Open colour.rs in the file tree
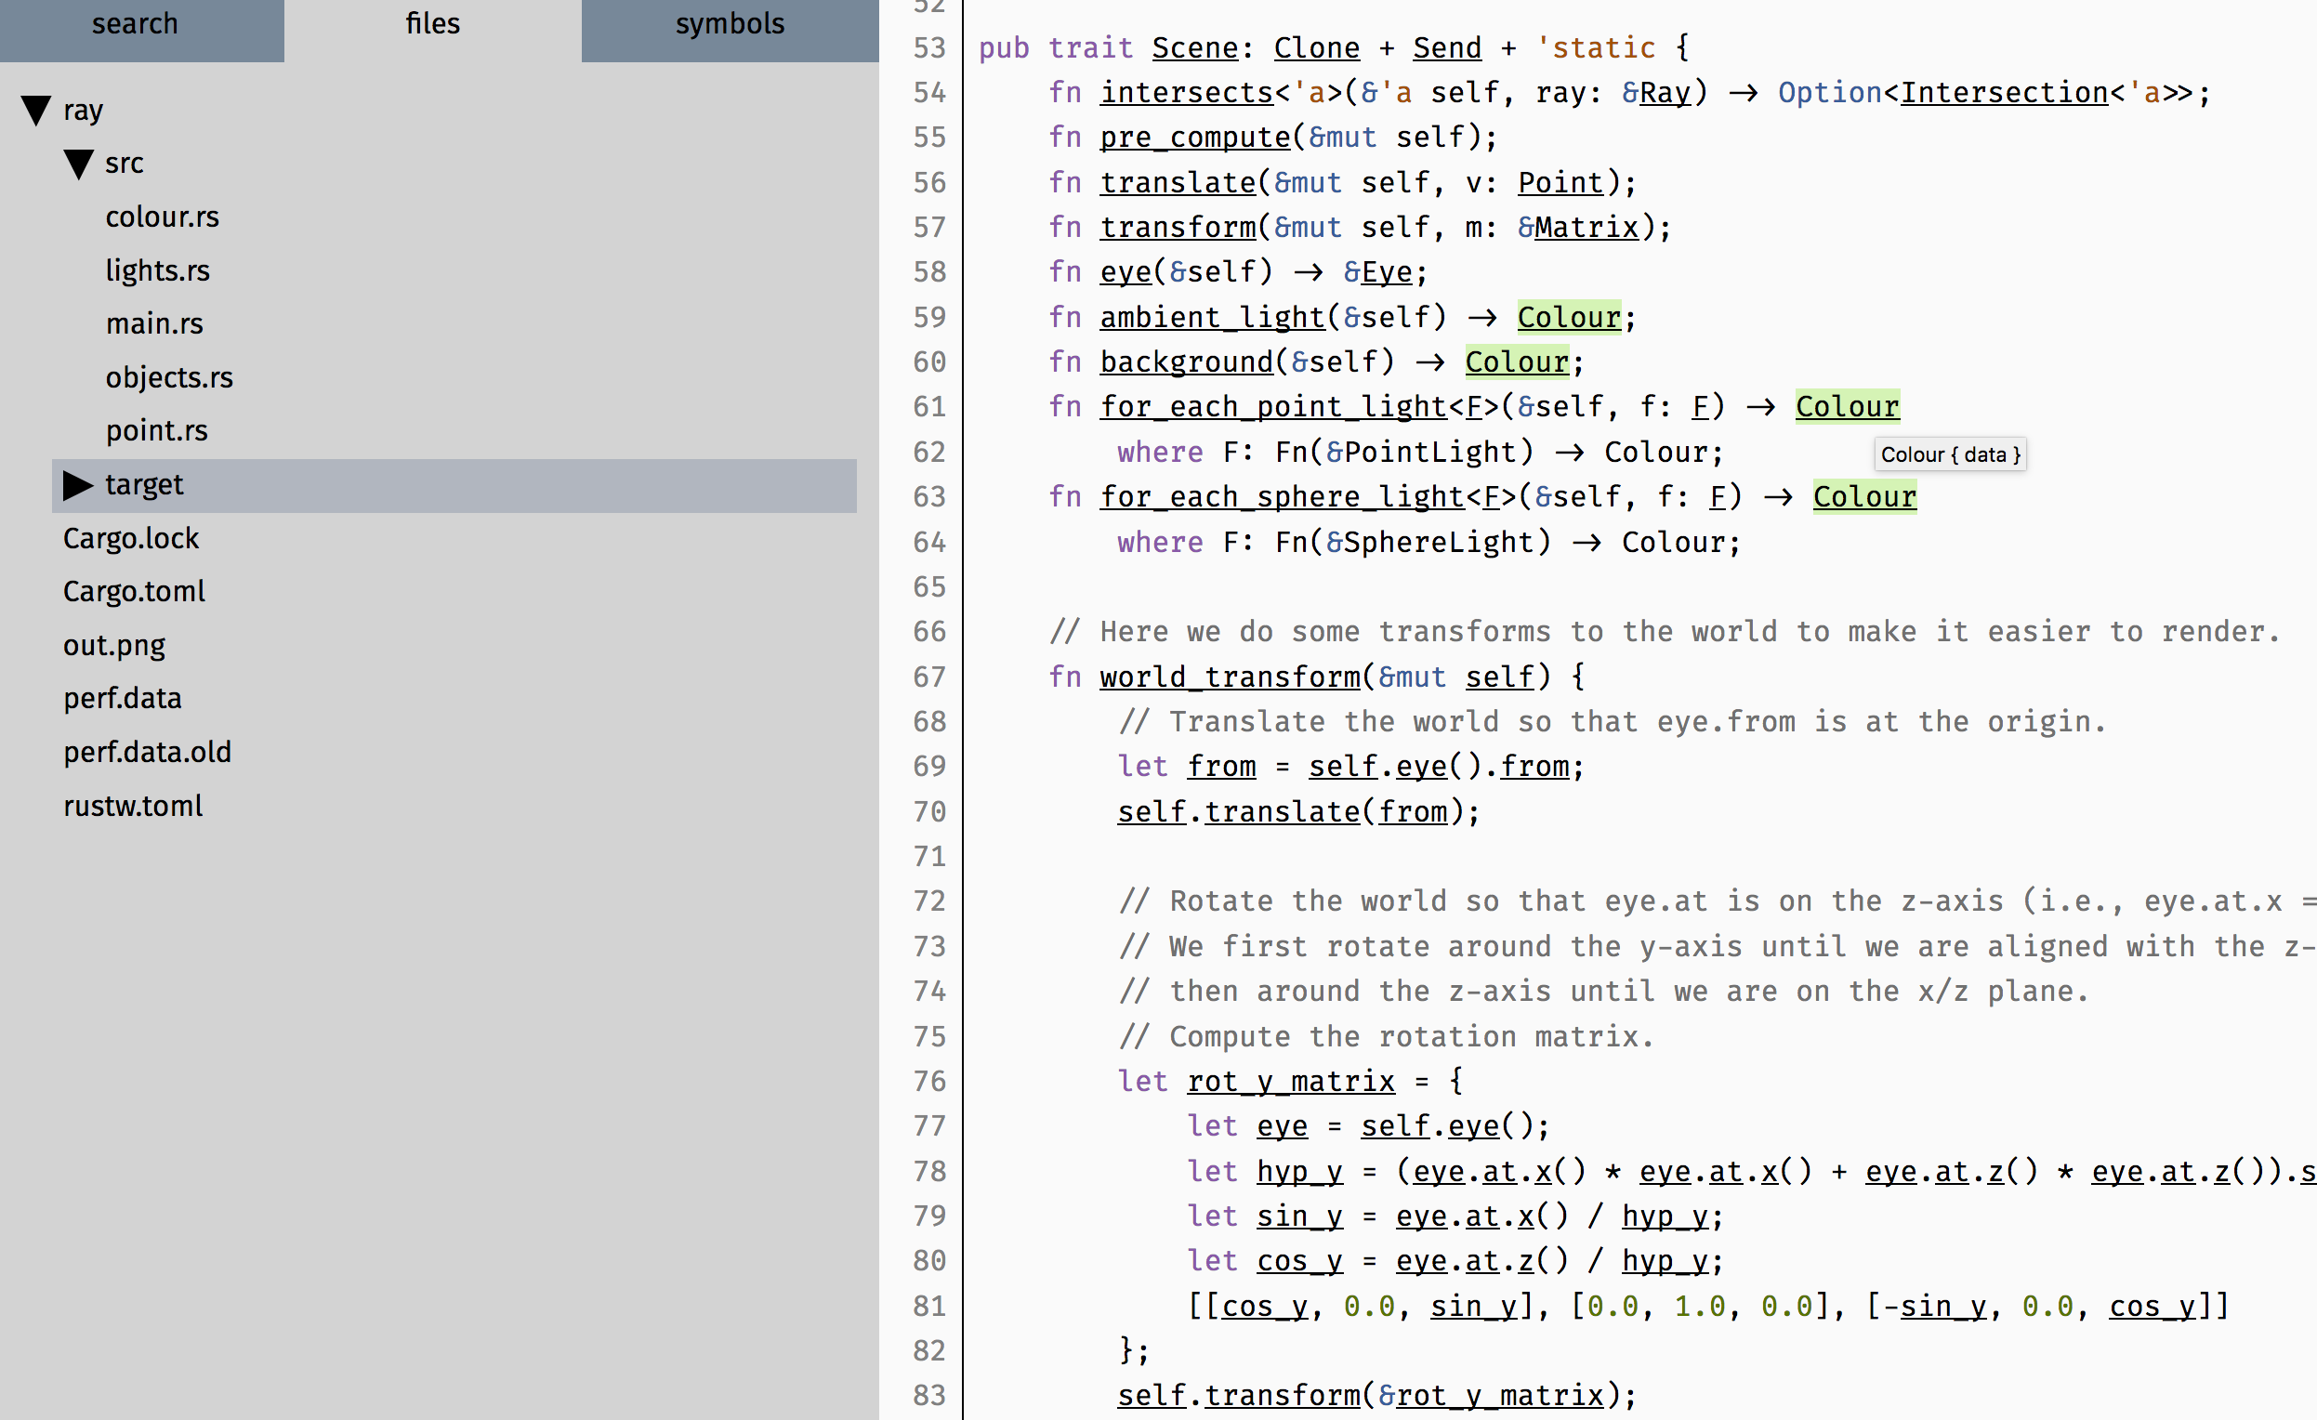2317x1420 pixels. coord(162,217)
